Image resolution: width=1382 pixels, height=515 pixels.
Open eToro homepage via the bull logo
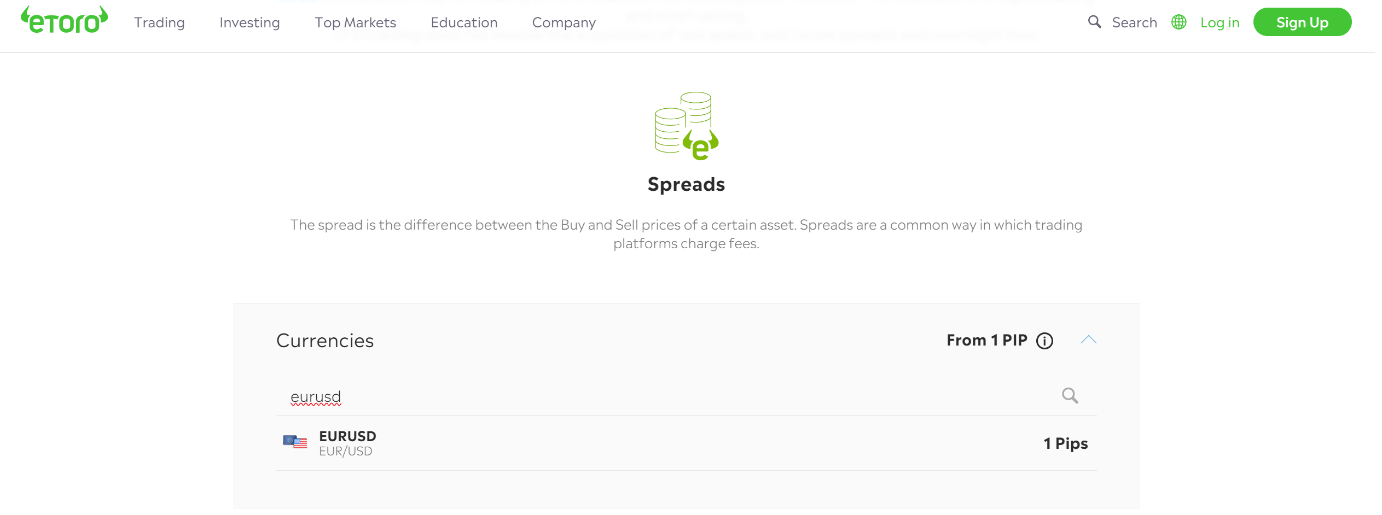[62, 21]
